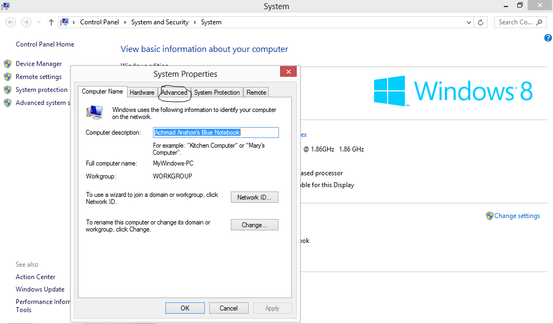
Task: Open Help via the question mark icon
Action: coord(548,38)
